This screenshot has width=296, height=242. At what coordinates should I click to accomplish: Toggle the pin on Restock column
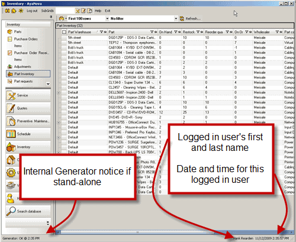(x=202, y=32)
